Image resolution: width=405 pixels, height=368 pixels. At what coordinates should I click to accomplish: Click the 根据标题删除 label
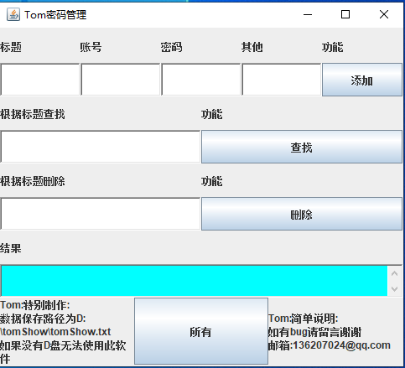click(x=33, y=181)
